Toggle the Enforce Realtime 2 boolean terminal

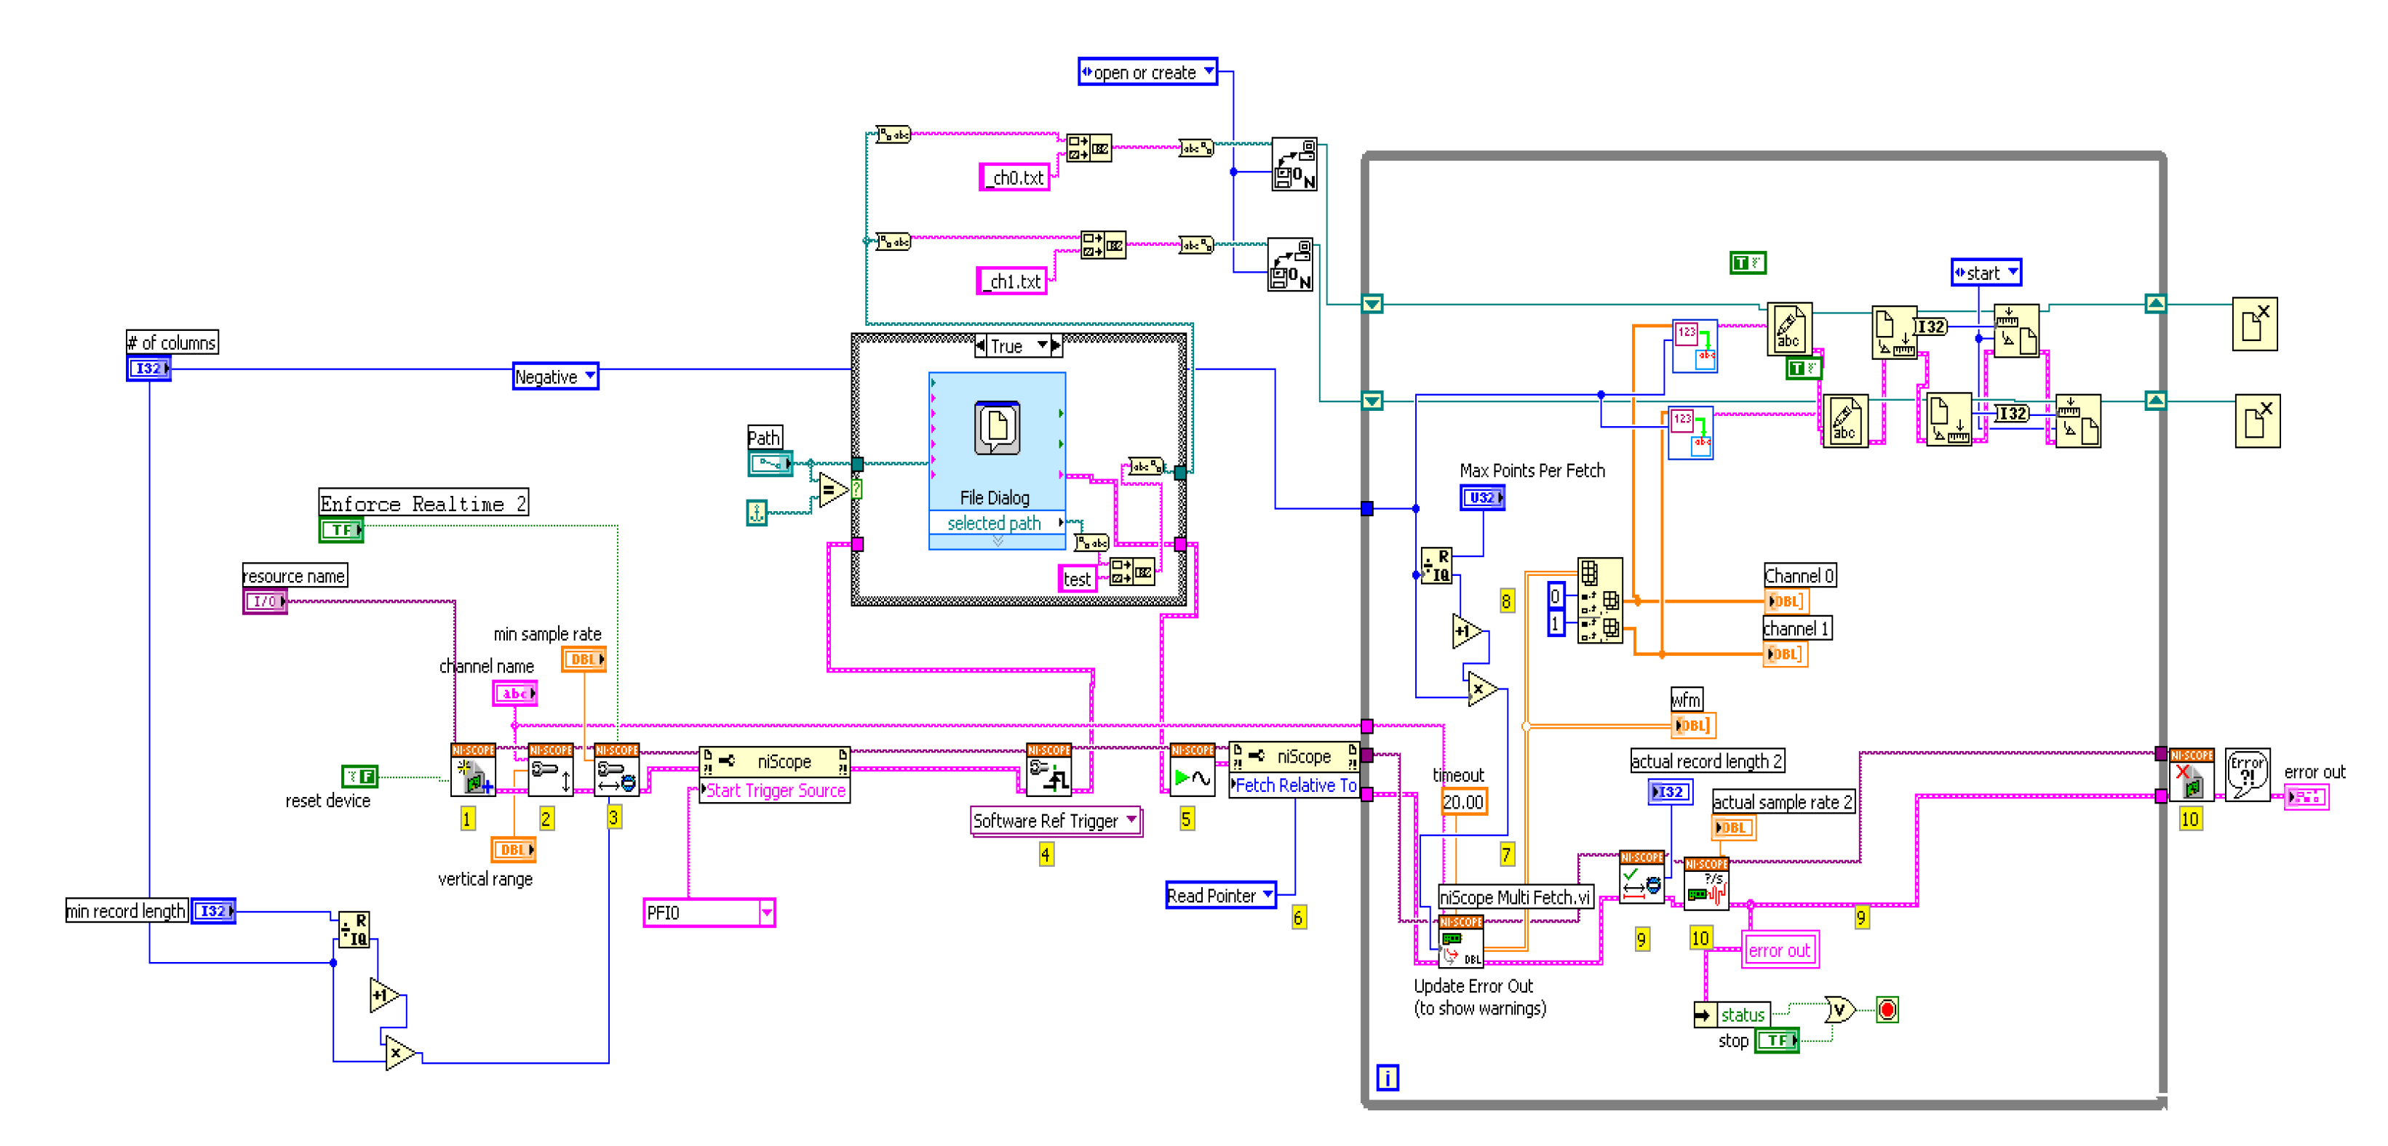point(341,530)
